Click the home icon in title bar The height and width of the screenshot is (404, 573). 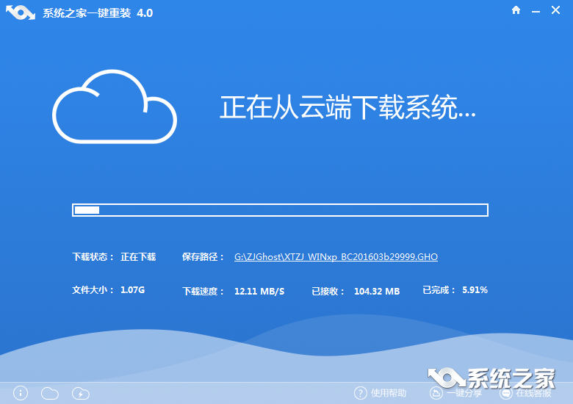pos(516,11)
